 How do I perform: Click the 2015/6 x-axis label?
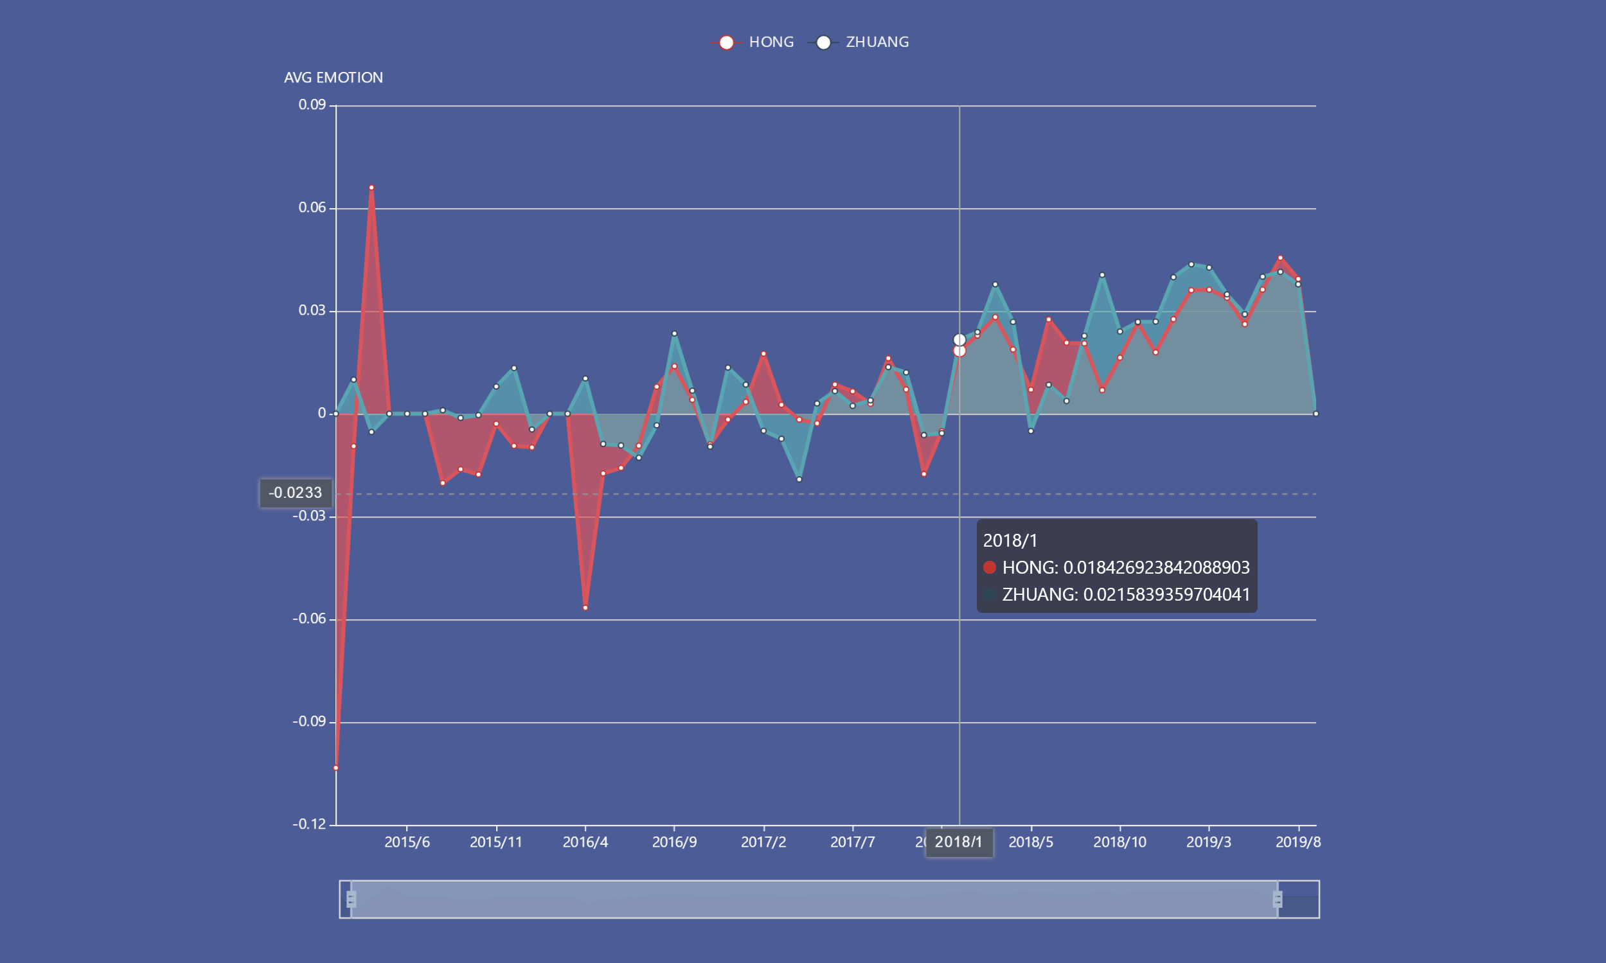407,842
